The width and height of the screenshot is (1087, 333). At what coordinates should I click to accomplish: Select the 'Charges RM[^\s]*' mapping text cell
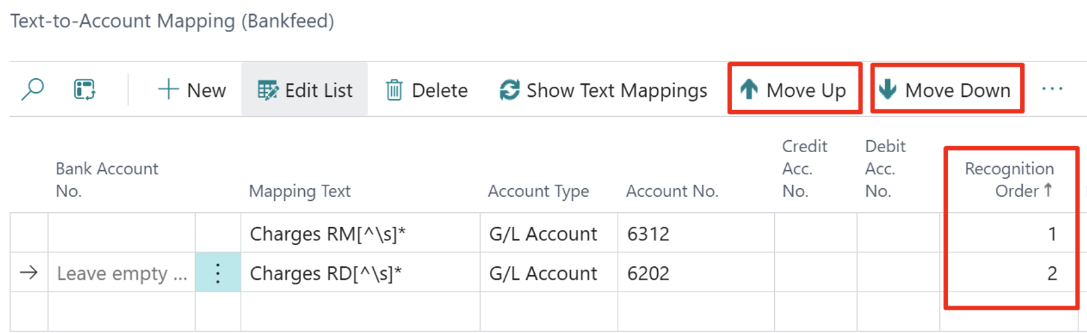coord(360,234)
